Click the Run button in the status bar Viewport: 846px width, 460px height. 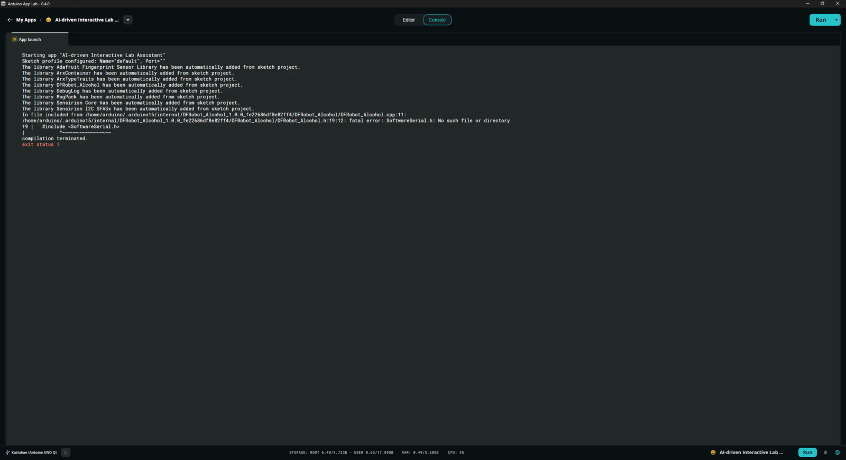pyautogui.click(x=807, y=453)
